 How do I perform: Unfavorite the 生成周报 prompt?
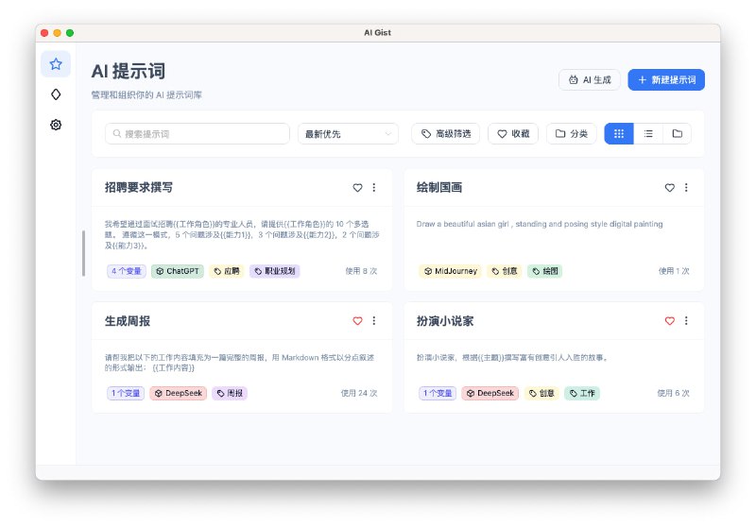click(x=357, y=321)
